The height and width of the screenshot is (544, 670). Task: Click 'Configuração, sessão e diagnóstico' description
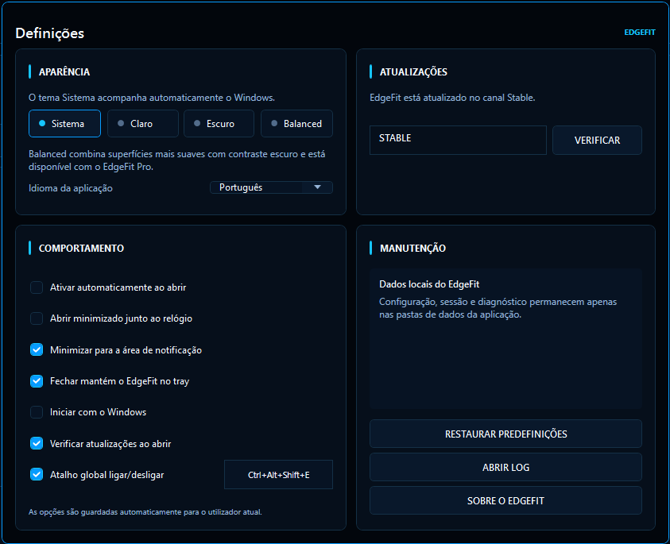498,308
